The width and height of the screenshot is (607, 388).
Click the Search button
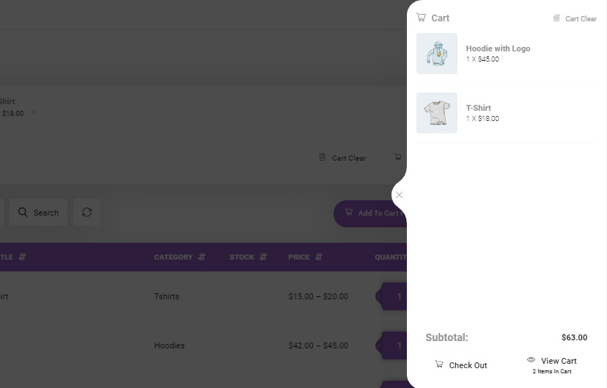tap(39, 213)
